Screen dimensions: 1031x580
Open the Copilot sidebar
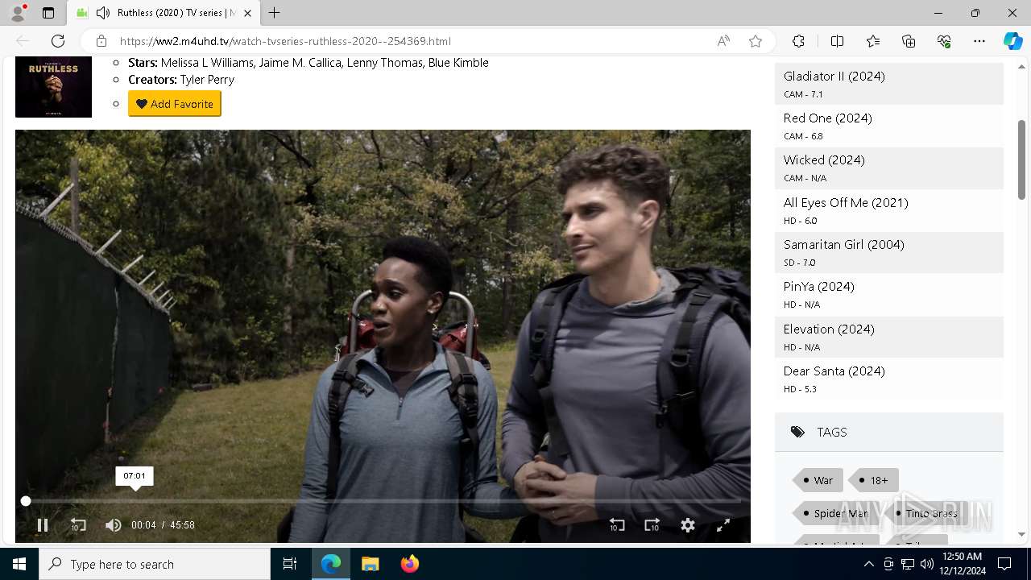(x=1012, y=41)
